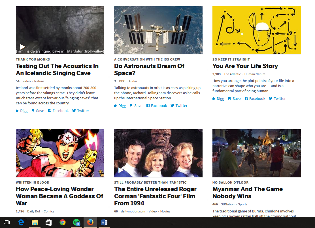Viewport: 315px width, 228px height.
Task: Launch Microsoft Edge from the taskbar
Action: (x=21, y=222)
